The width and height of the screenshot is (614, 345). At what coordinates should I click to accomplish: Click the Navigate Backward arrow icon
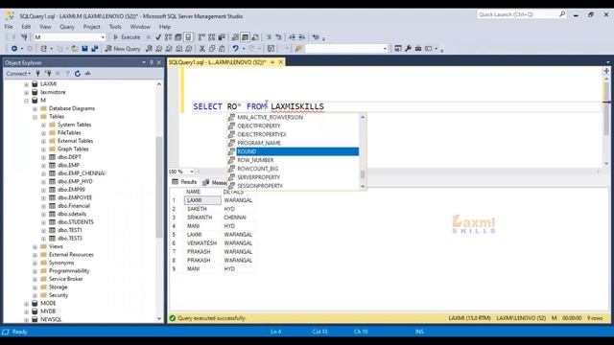pyautogui.click(x=14, y=49)
